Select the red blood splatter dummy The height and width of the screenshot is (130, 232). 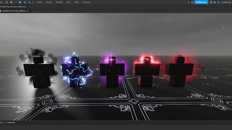[x=179, y=72]
